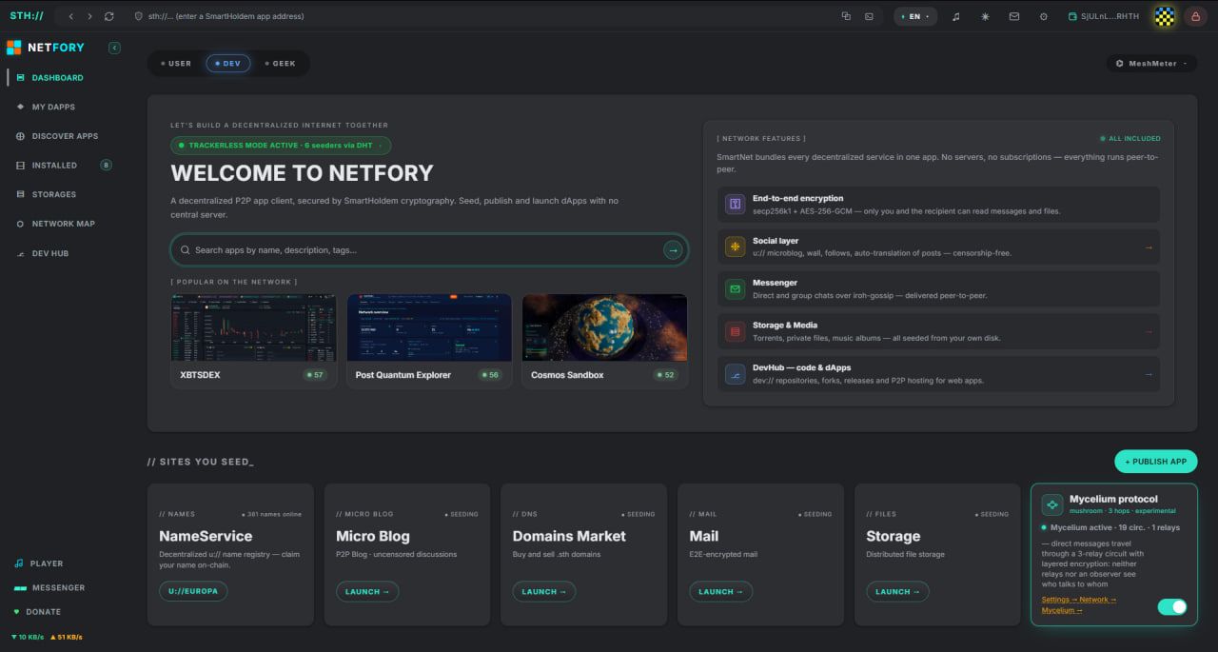Viewport: 1218px width, 652px height.
Task: Click the Cosmos Sandbox count 52
Action: click(x=666, y=375)
